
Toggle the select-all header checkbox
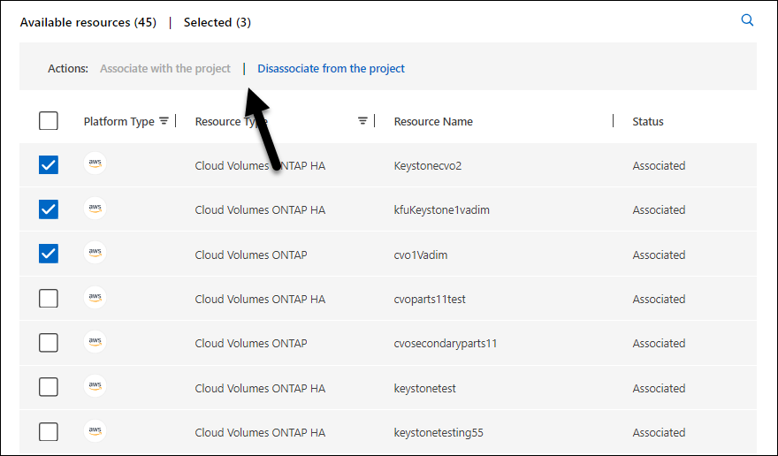[49, 121]
